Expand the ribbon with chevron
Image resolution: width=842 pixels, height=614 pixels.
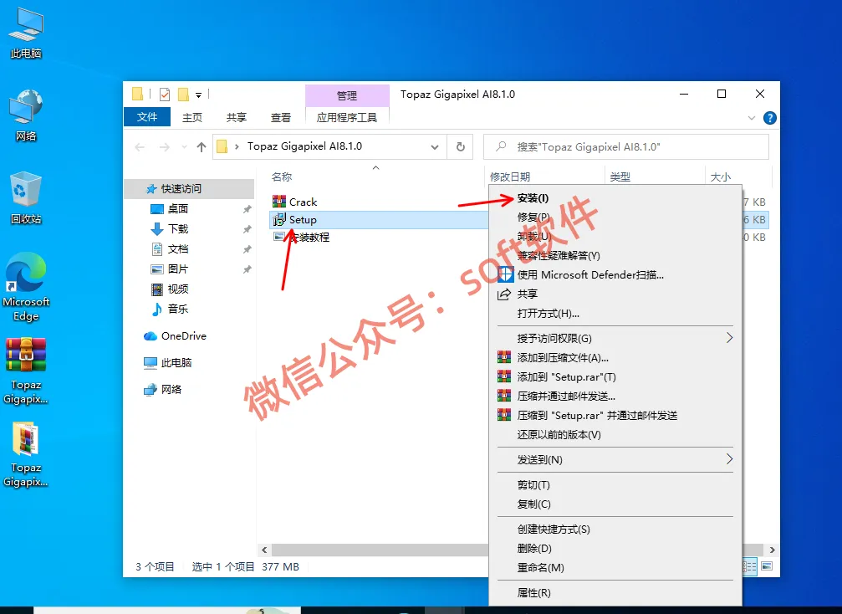tap(751, 118)
